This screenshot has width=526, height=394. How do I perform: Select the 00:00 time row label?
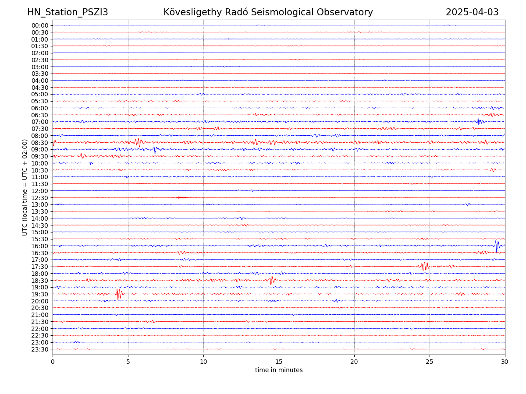tap(40, 25)
